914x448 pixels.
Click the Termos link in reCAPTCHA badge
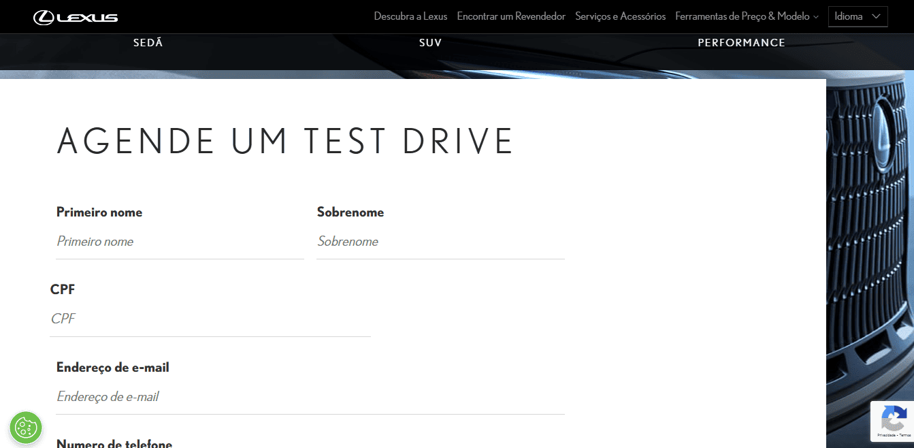point(904,434)
